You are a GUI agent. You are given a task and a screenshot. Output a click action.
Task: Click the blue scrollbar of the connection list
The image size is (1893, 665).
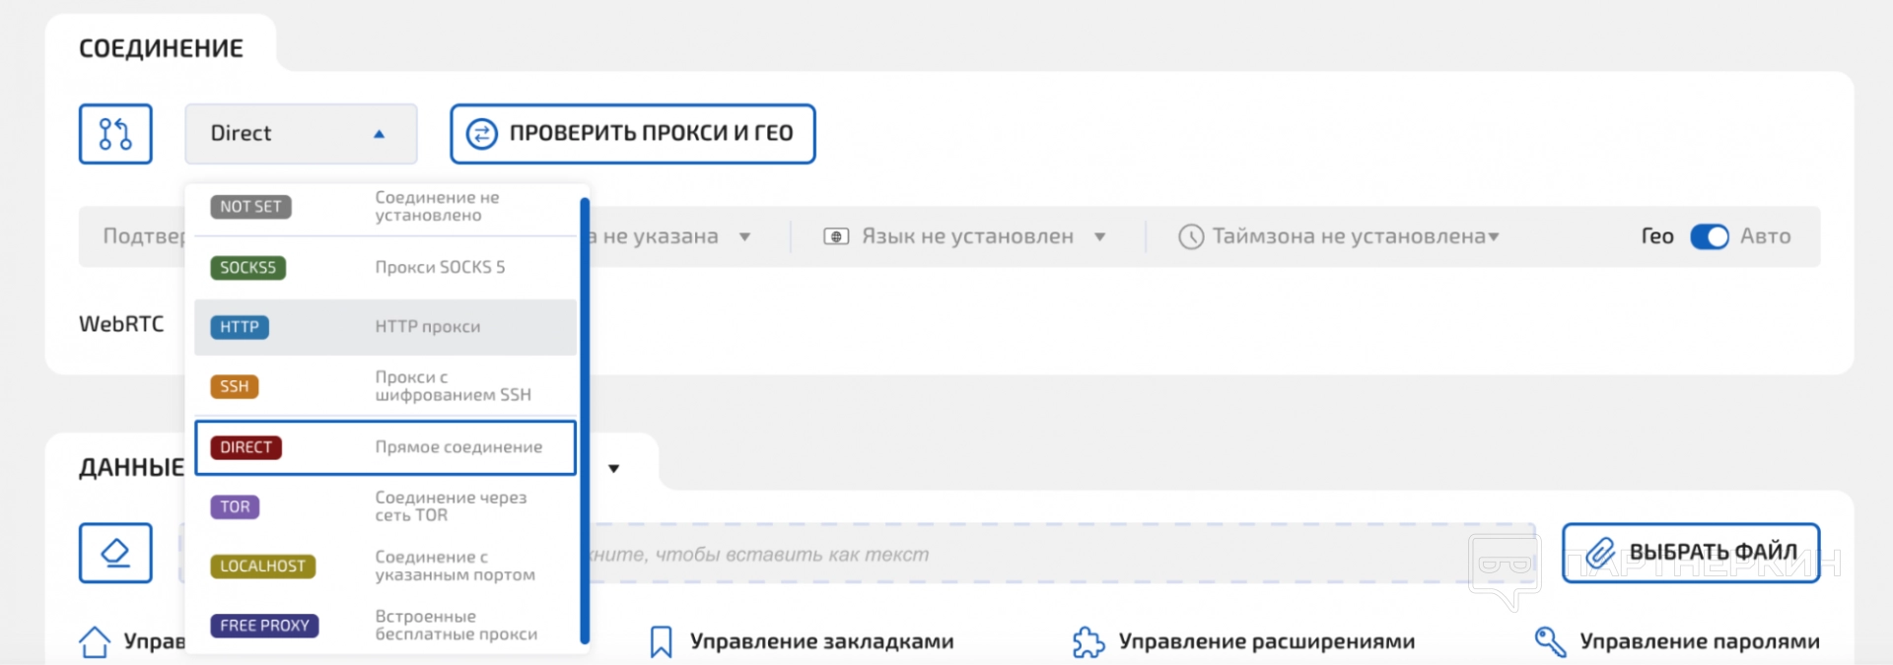pyautogui.click(x=585, y=419)
